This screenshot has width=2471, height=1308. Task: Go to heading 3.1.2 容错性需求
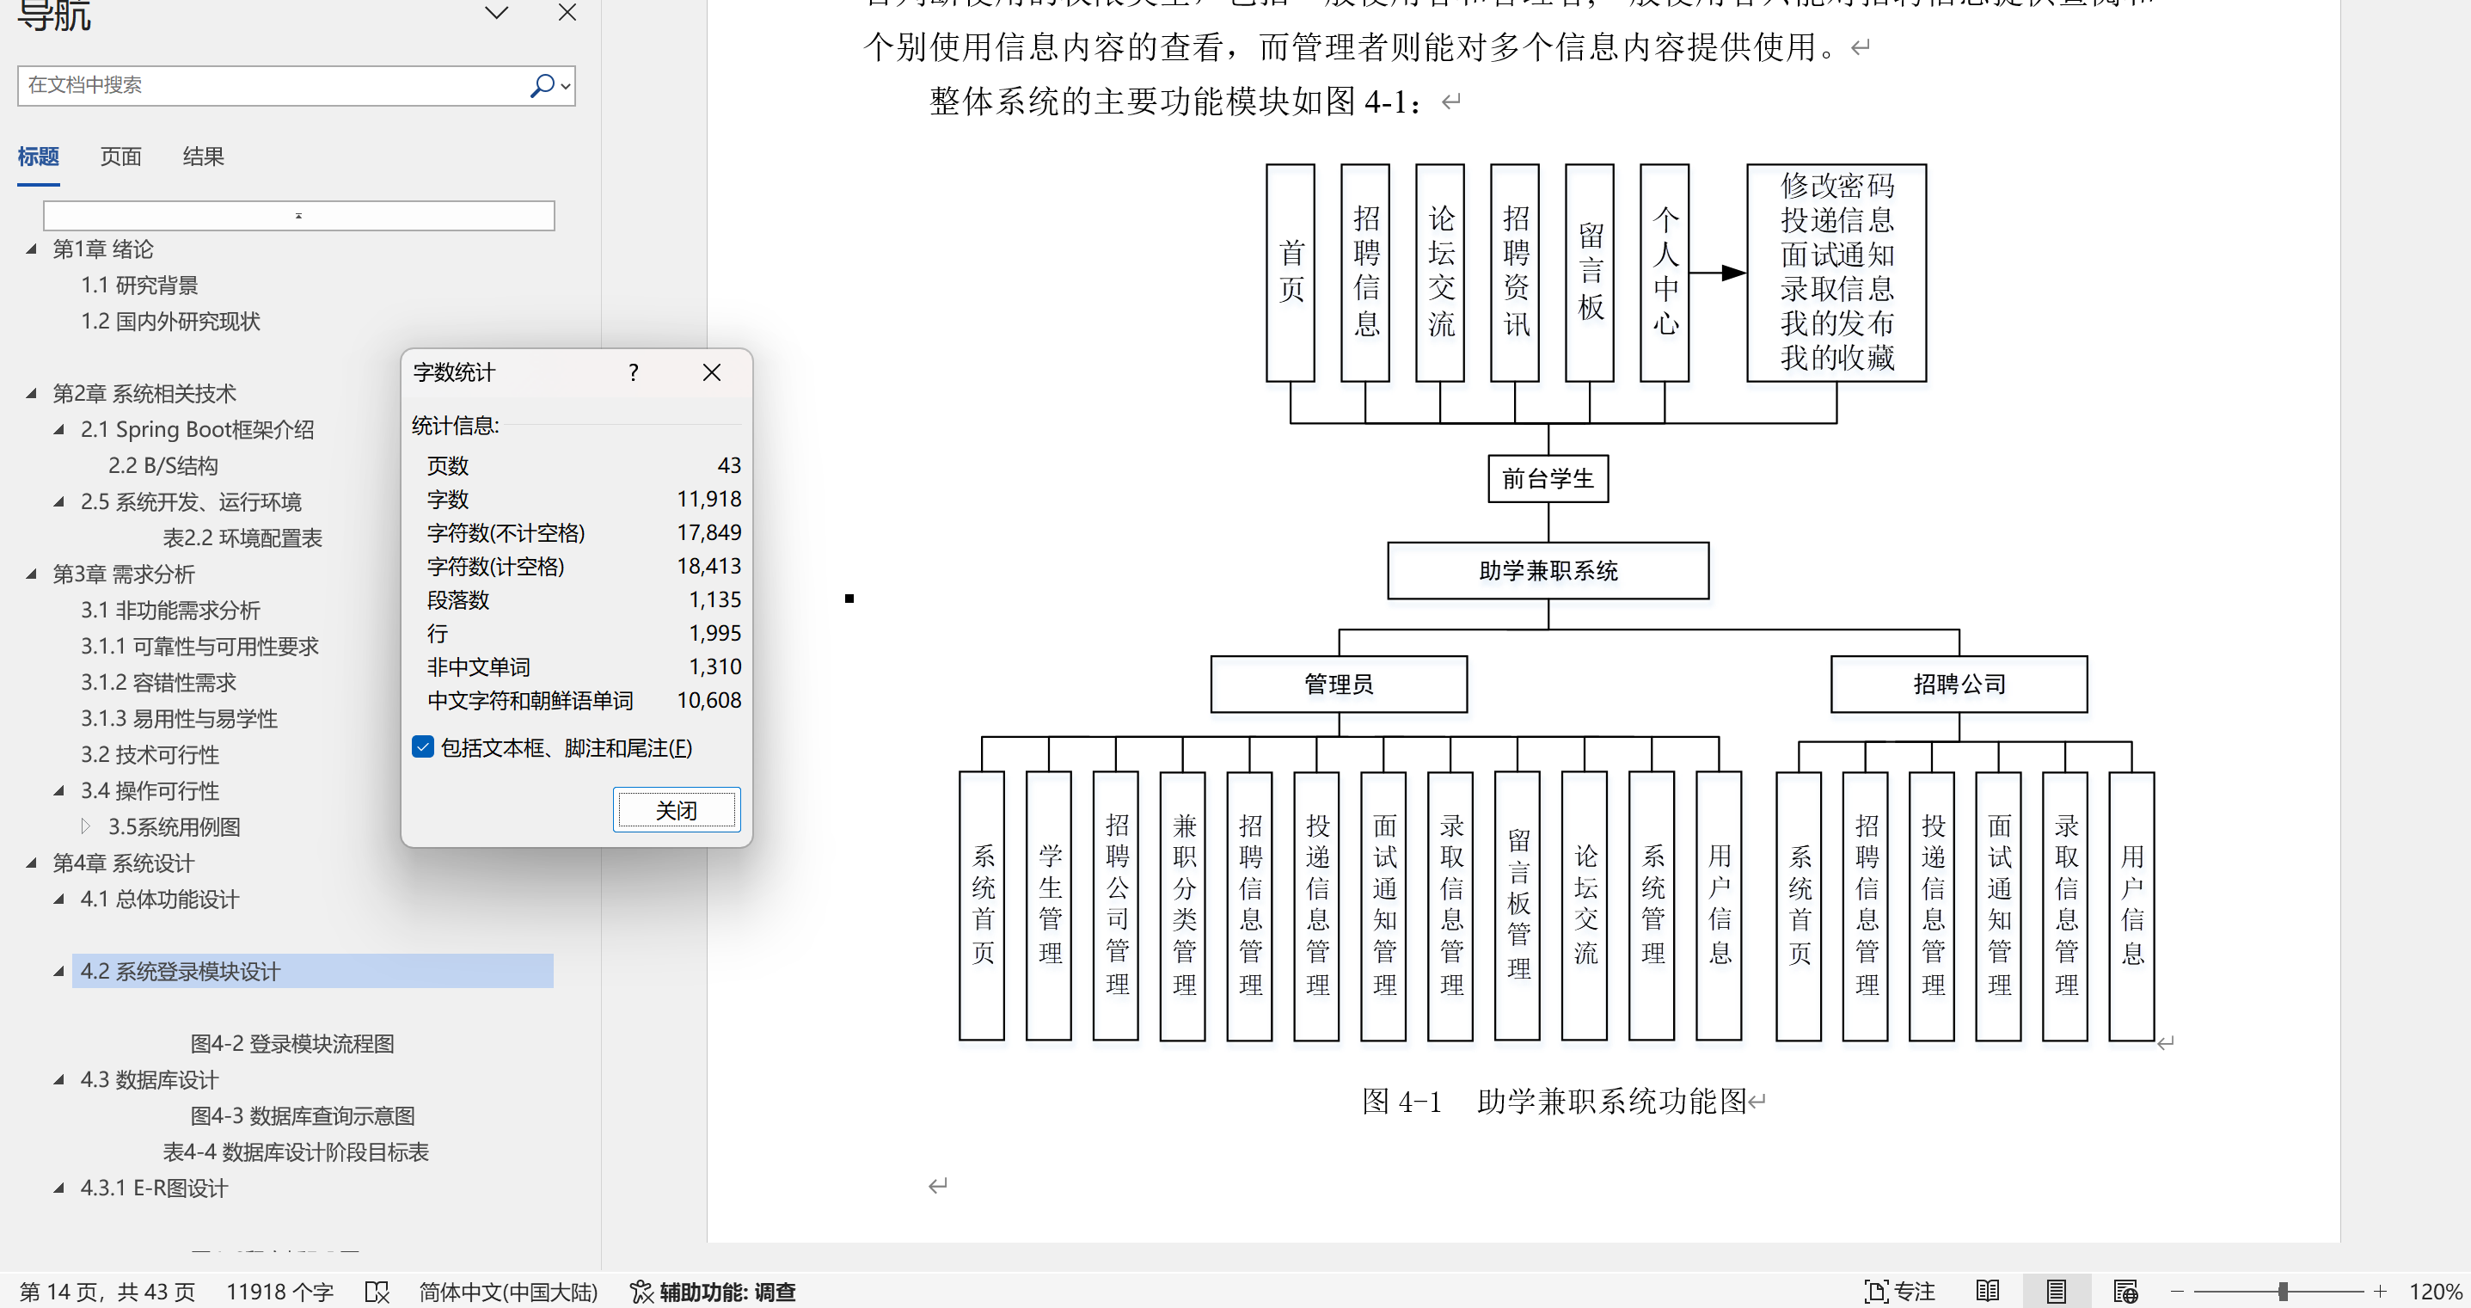[158, 682]
